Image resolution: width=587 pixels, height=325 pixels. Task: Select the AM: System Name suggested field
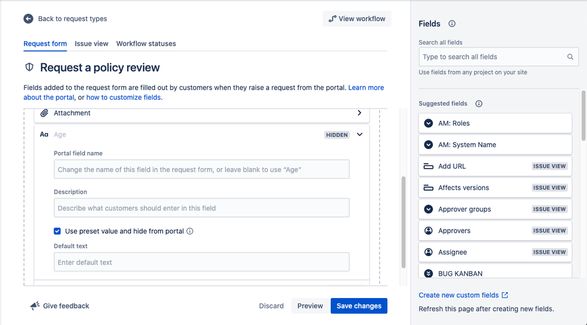pos(495,144)
